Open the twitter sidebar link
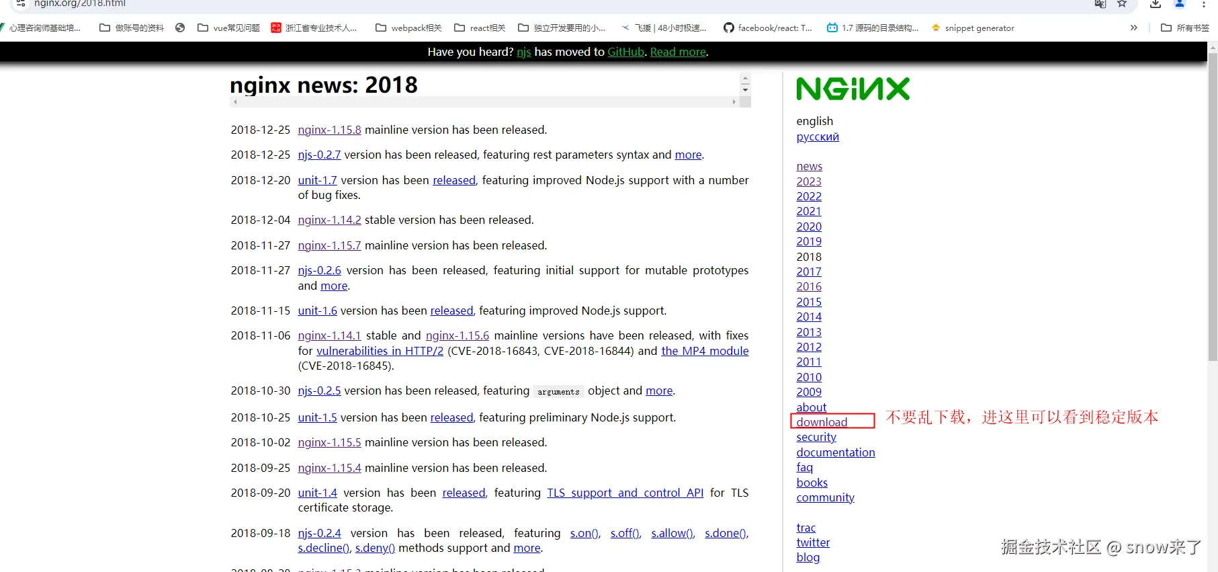Image resolution: width=1218 pixels, height=572 pixels. pos(813,542)
